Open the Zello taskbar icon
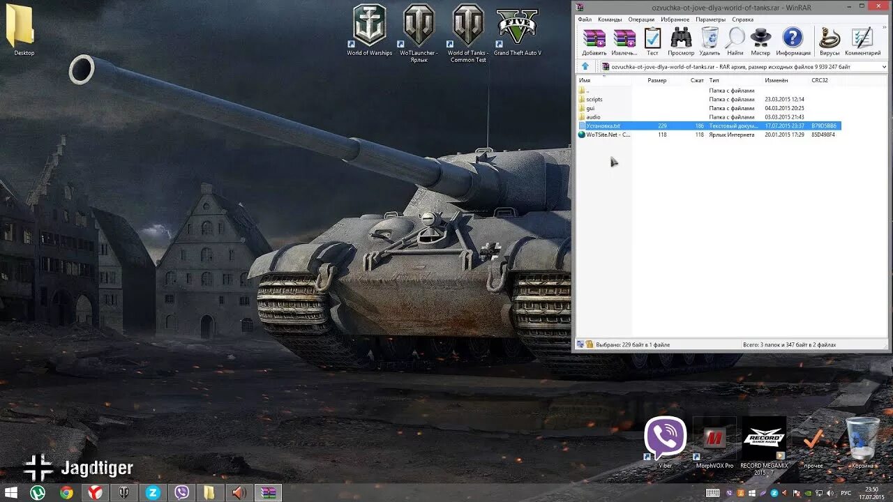Screen dimensions: 893x502 153,493
